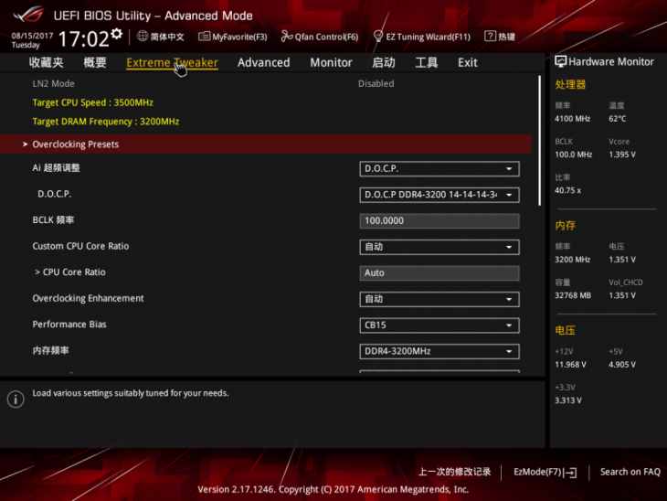Screen dimensions: 667x501
Task: Click the BCLK 频率 input field
Action: pyautogui.click(x=439, y=221)
